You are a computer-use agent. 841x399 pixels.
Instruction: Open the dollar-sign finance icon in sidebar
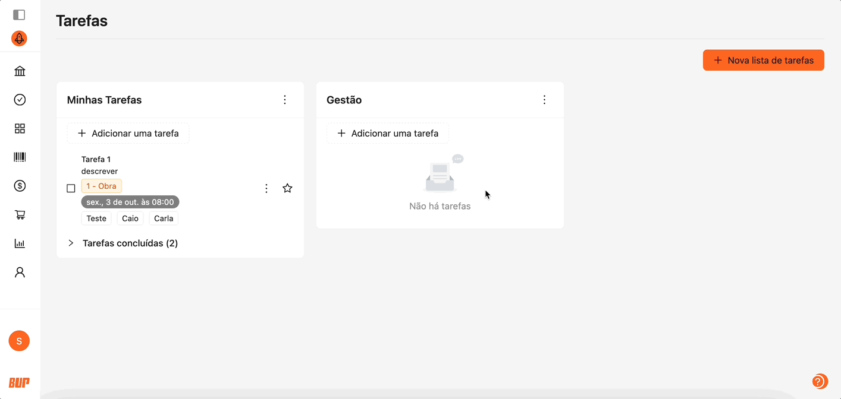[x=20, y=186]
